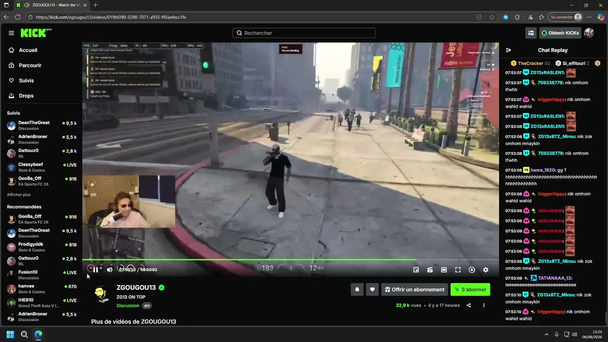Open Fusion10 channel in Recommandées
This screenshot has width=608, height=342.
point(41,275)
